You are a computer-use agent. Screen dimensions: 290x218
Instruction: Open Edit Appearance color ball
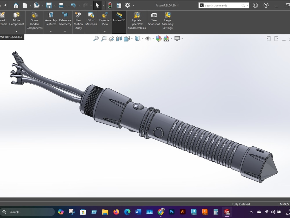pos(159,39)
